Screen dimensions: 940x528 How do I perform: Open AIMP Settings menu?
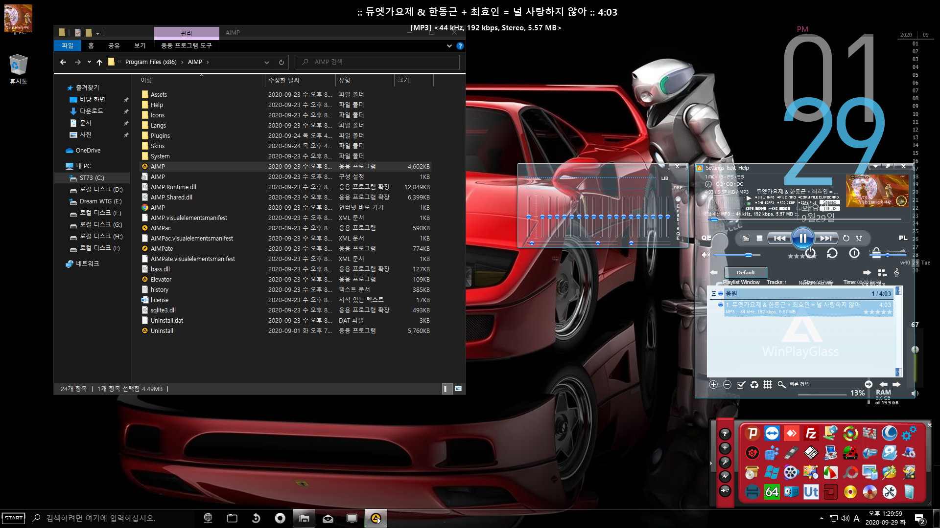point(715,168)
